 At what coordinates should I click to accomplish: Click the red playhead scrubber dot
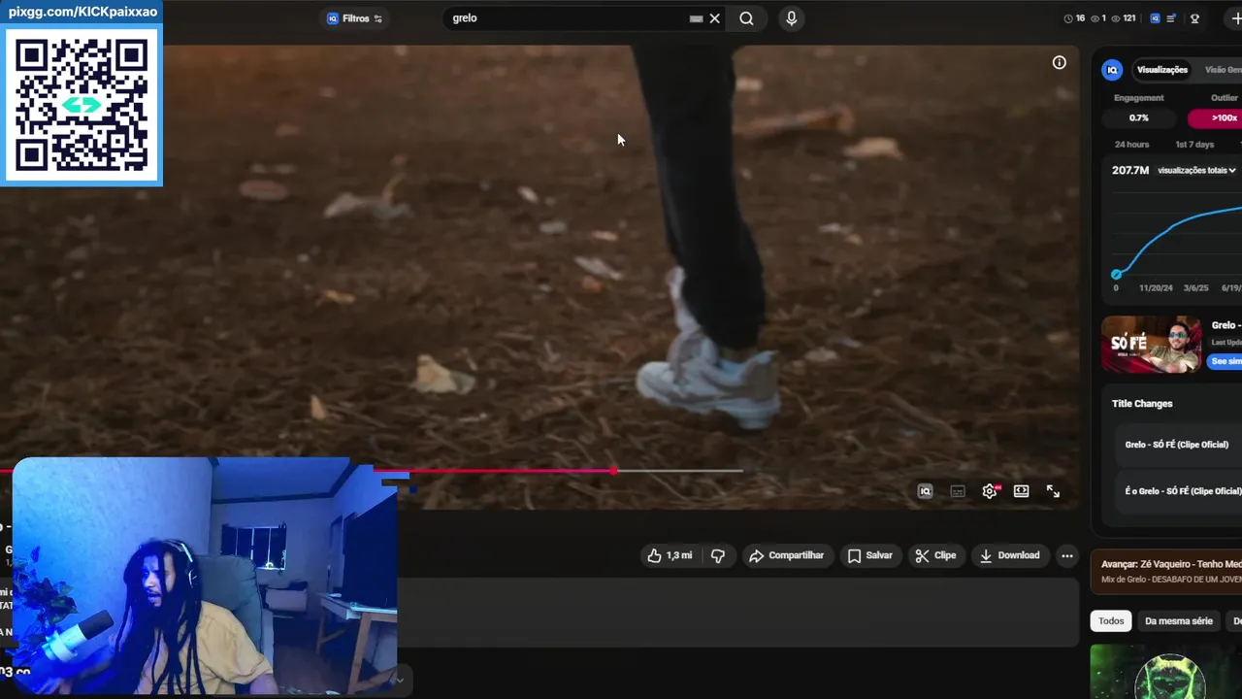[x=614, y=471]
